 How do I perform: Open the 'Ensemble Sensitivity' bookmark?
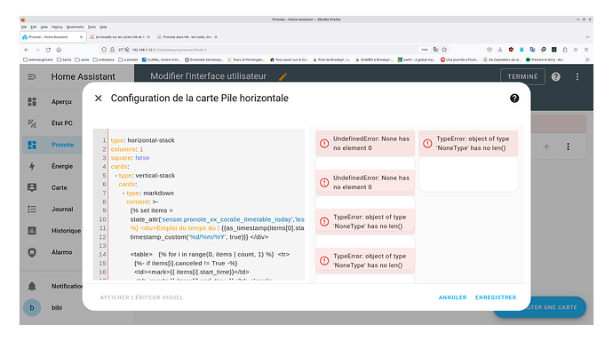point(204,59)
